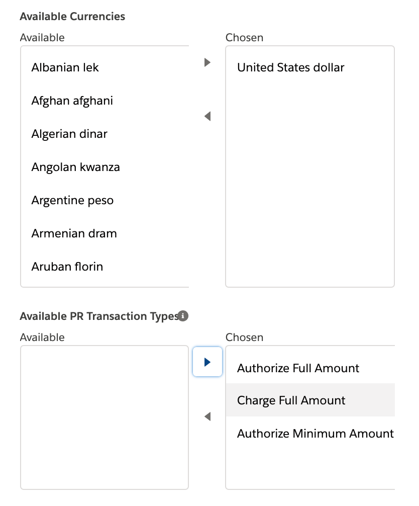419x506 pixels.
Task: Click empty Available transaction types listbox
Action: click(104, 417)
